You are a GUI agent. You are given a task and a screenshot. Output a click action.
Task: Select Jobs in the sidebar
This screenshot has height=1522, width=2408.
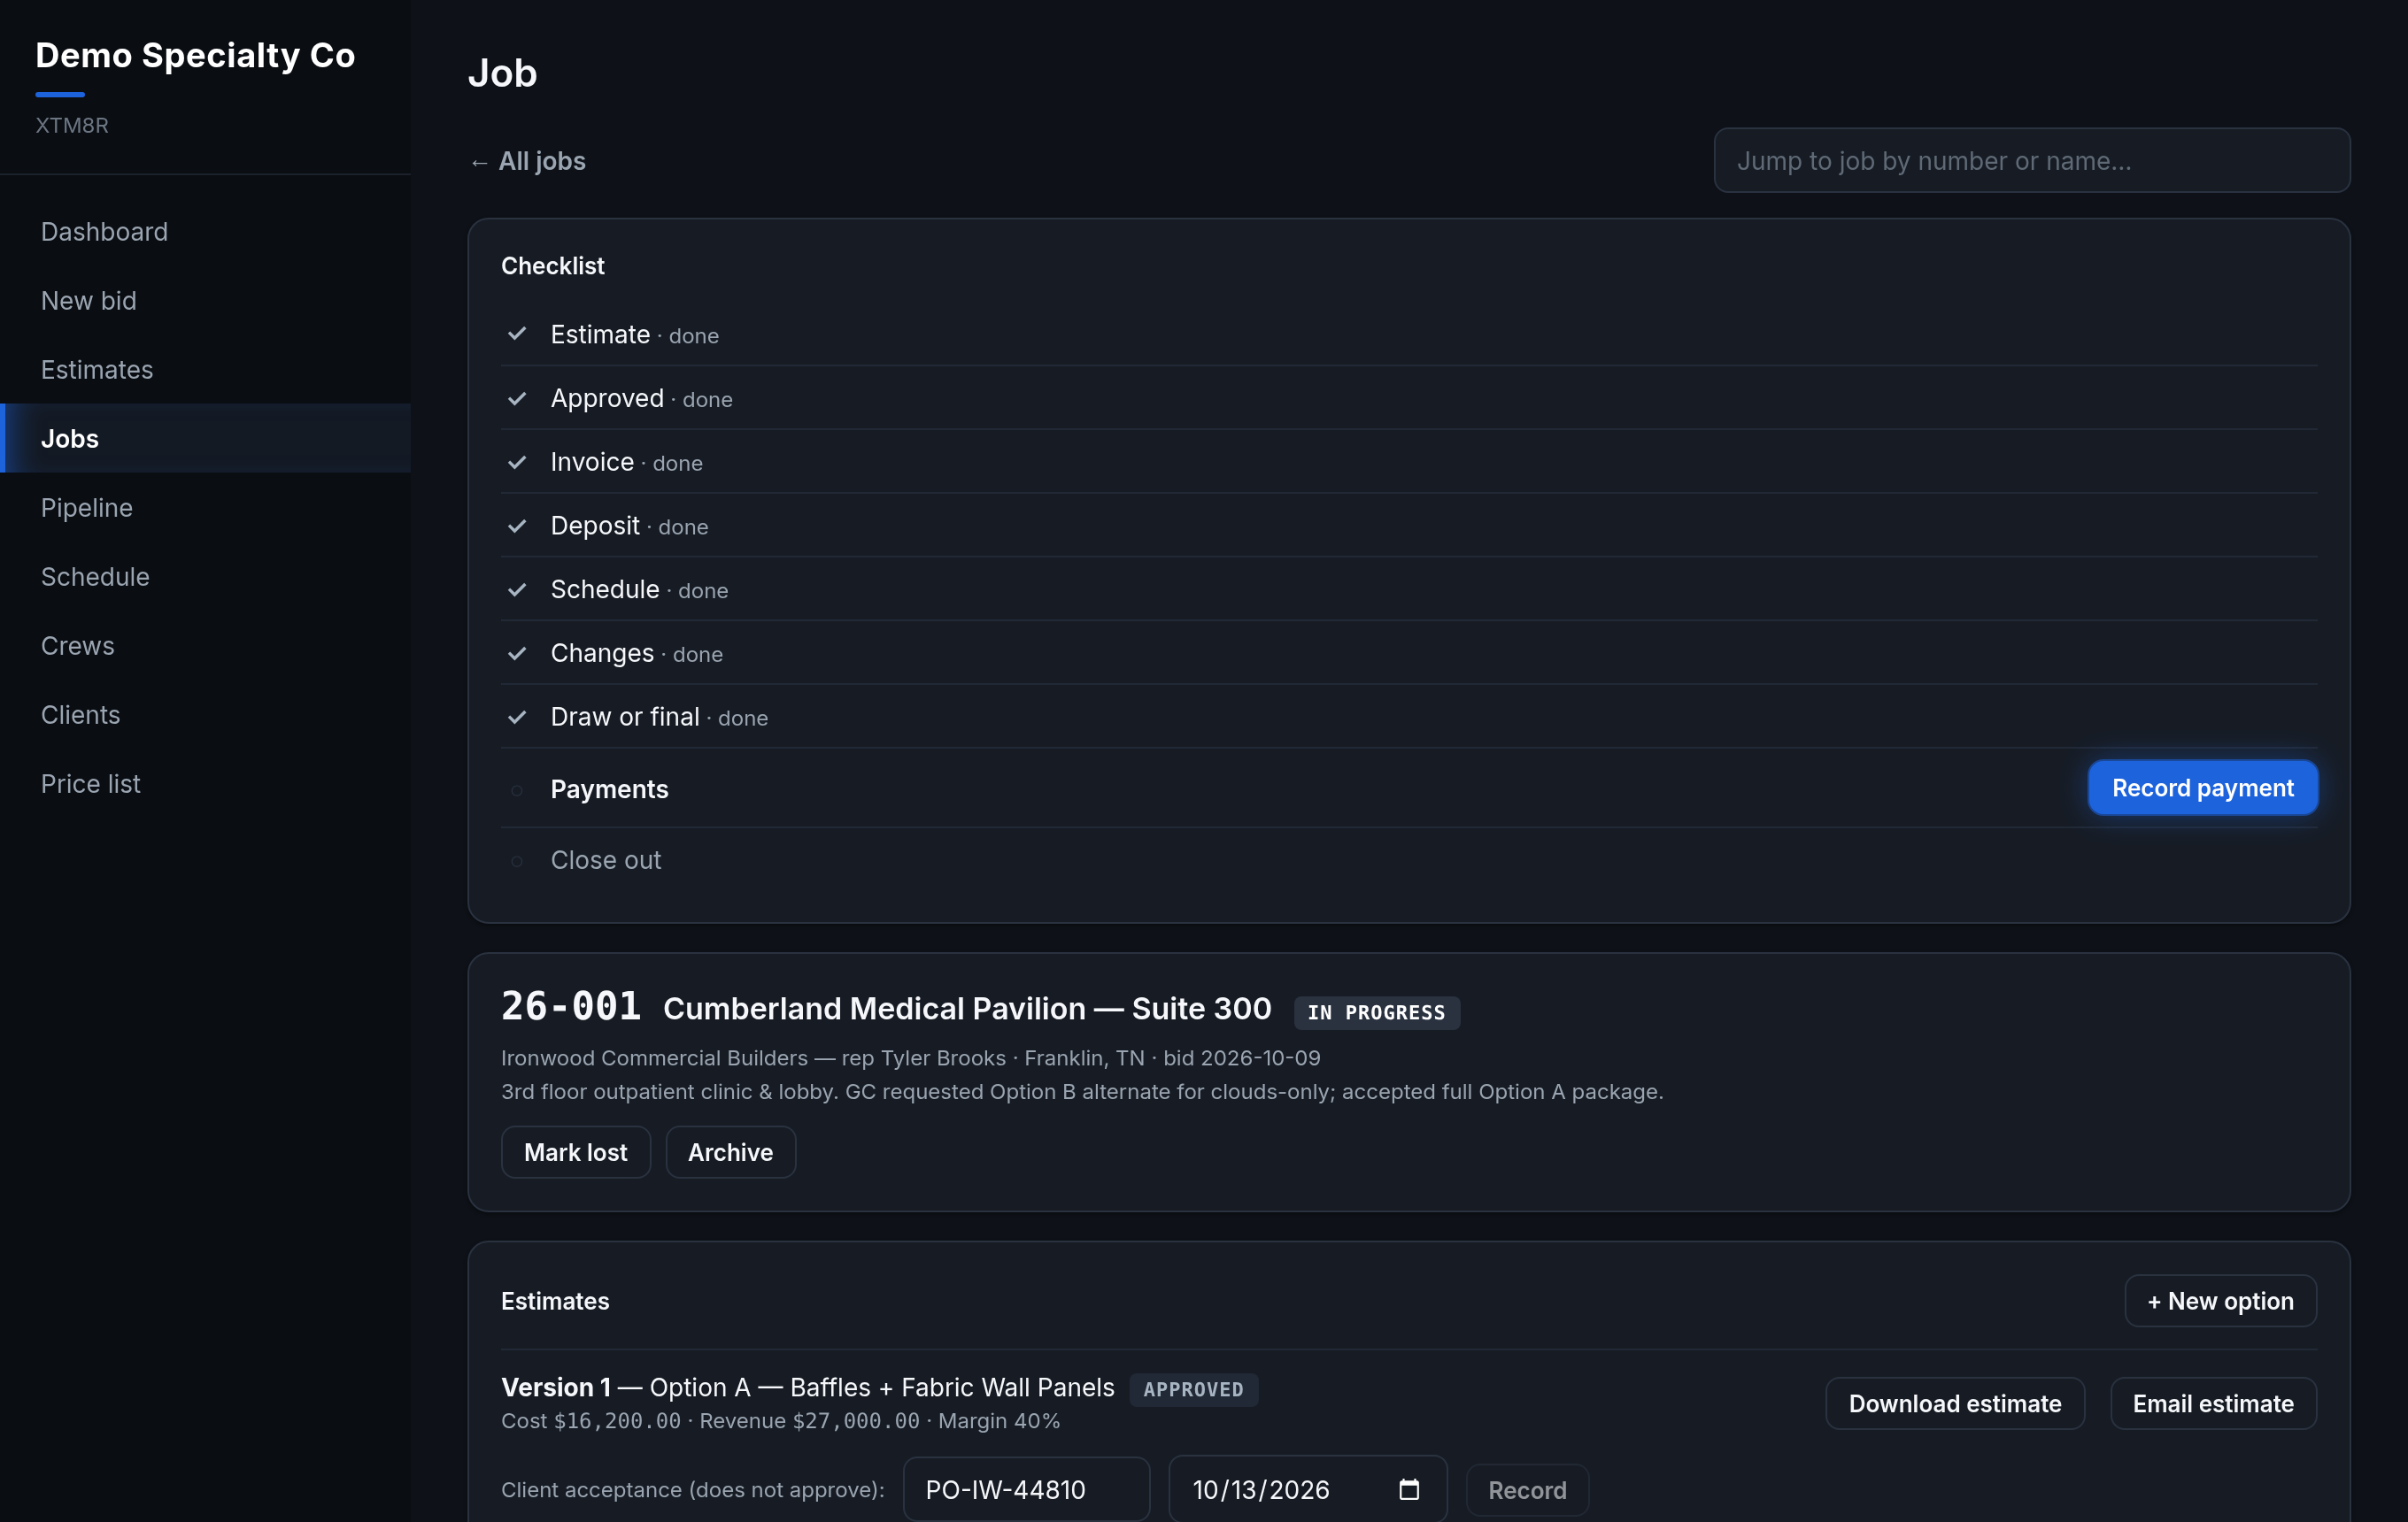(205, 439)
